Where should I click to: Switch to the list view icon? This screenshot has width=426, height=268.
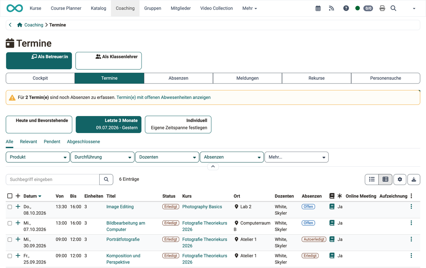(372, 179)
